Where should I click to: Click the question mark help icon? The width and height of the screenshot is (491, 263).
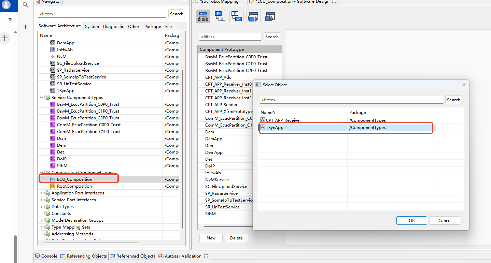click(10, 20)
